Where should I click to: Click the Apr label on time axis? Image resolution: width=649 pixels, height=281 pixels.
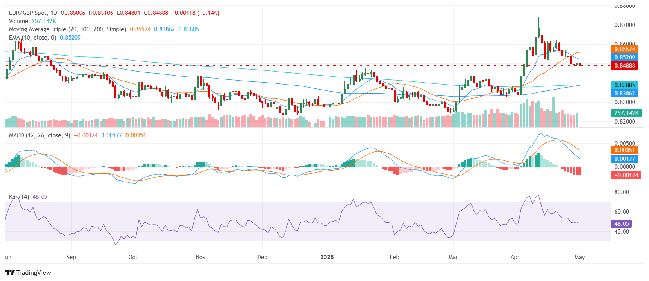click(515, 257)
